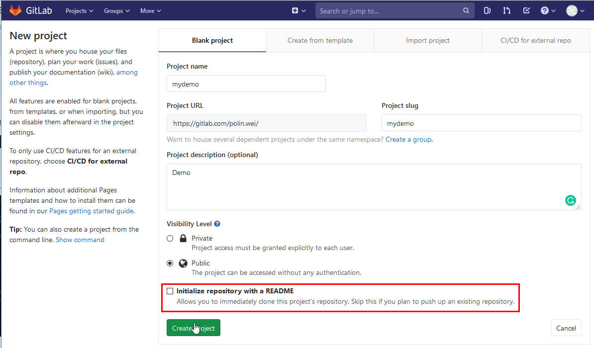The width and height of the screenshot is (594, 348).
Task: Switch to the Import project tab
Action: (x=428, y=40)
